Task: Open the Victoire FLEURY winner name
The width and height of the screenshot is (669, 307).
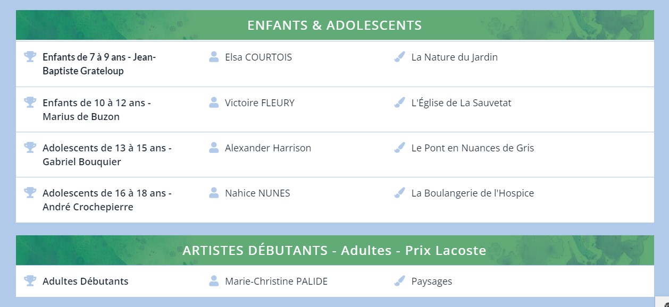Action: pyautogui.click(x=260, y=103)
